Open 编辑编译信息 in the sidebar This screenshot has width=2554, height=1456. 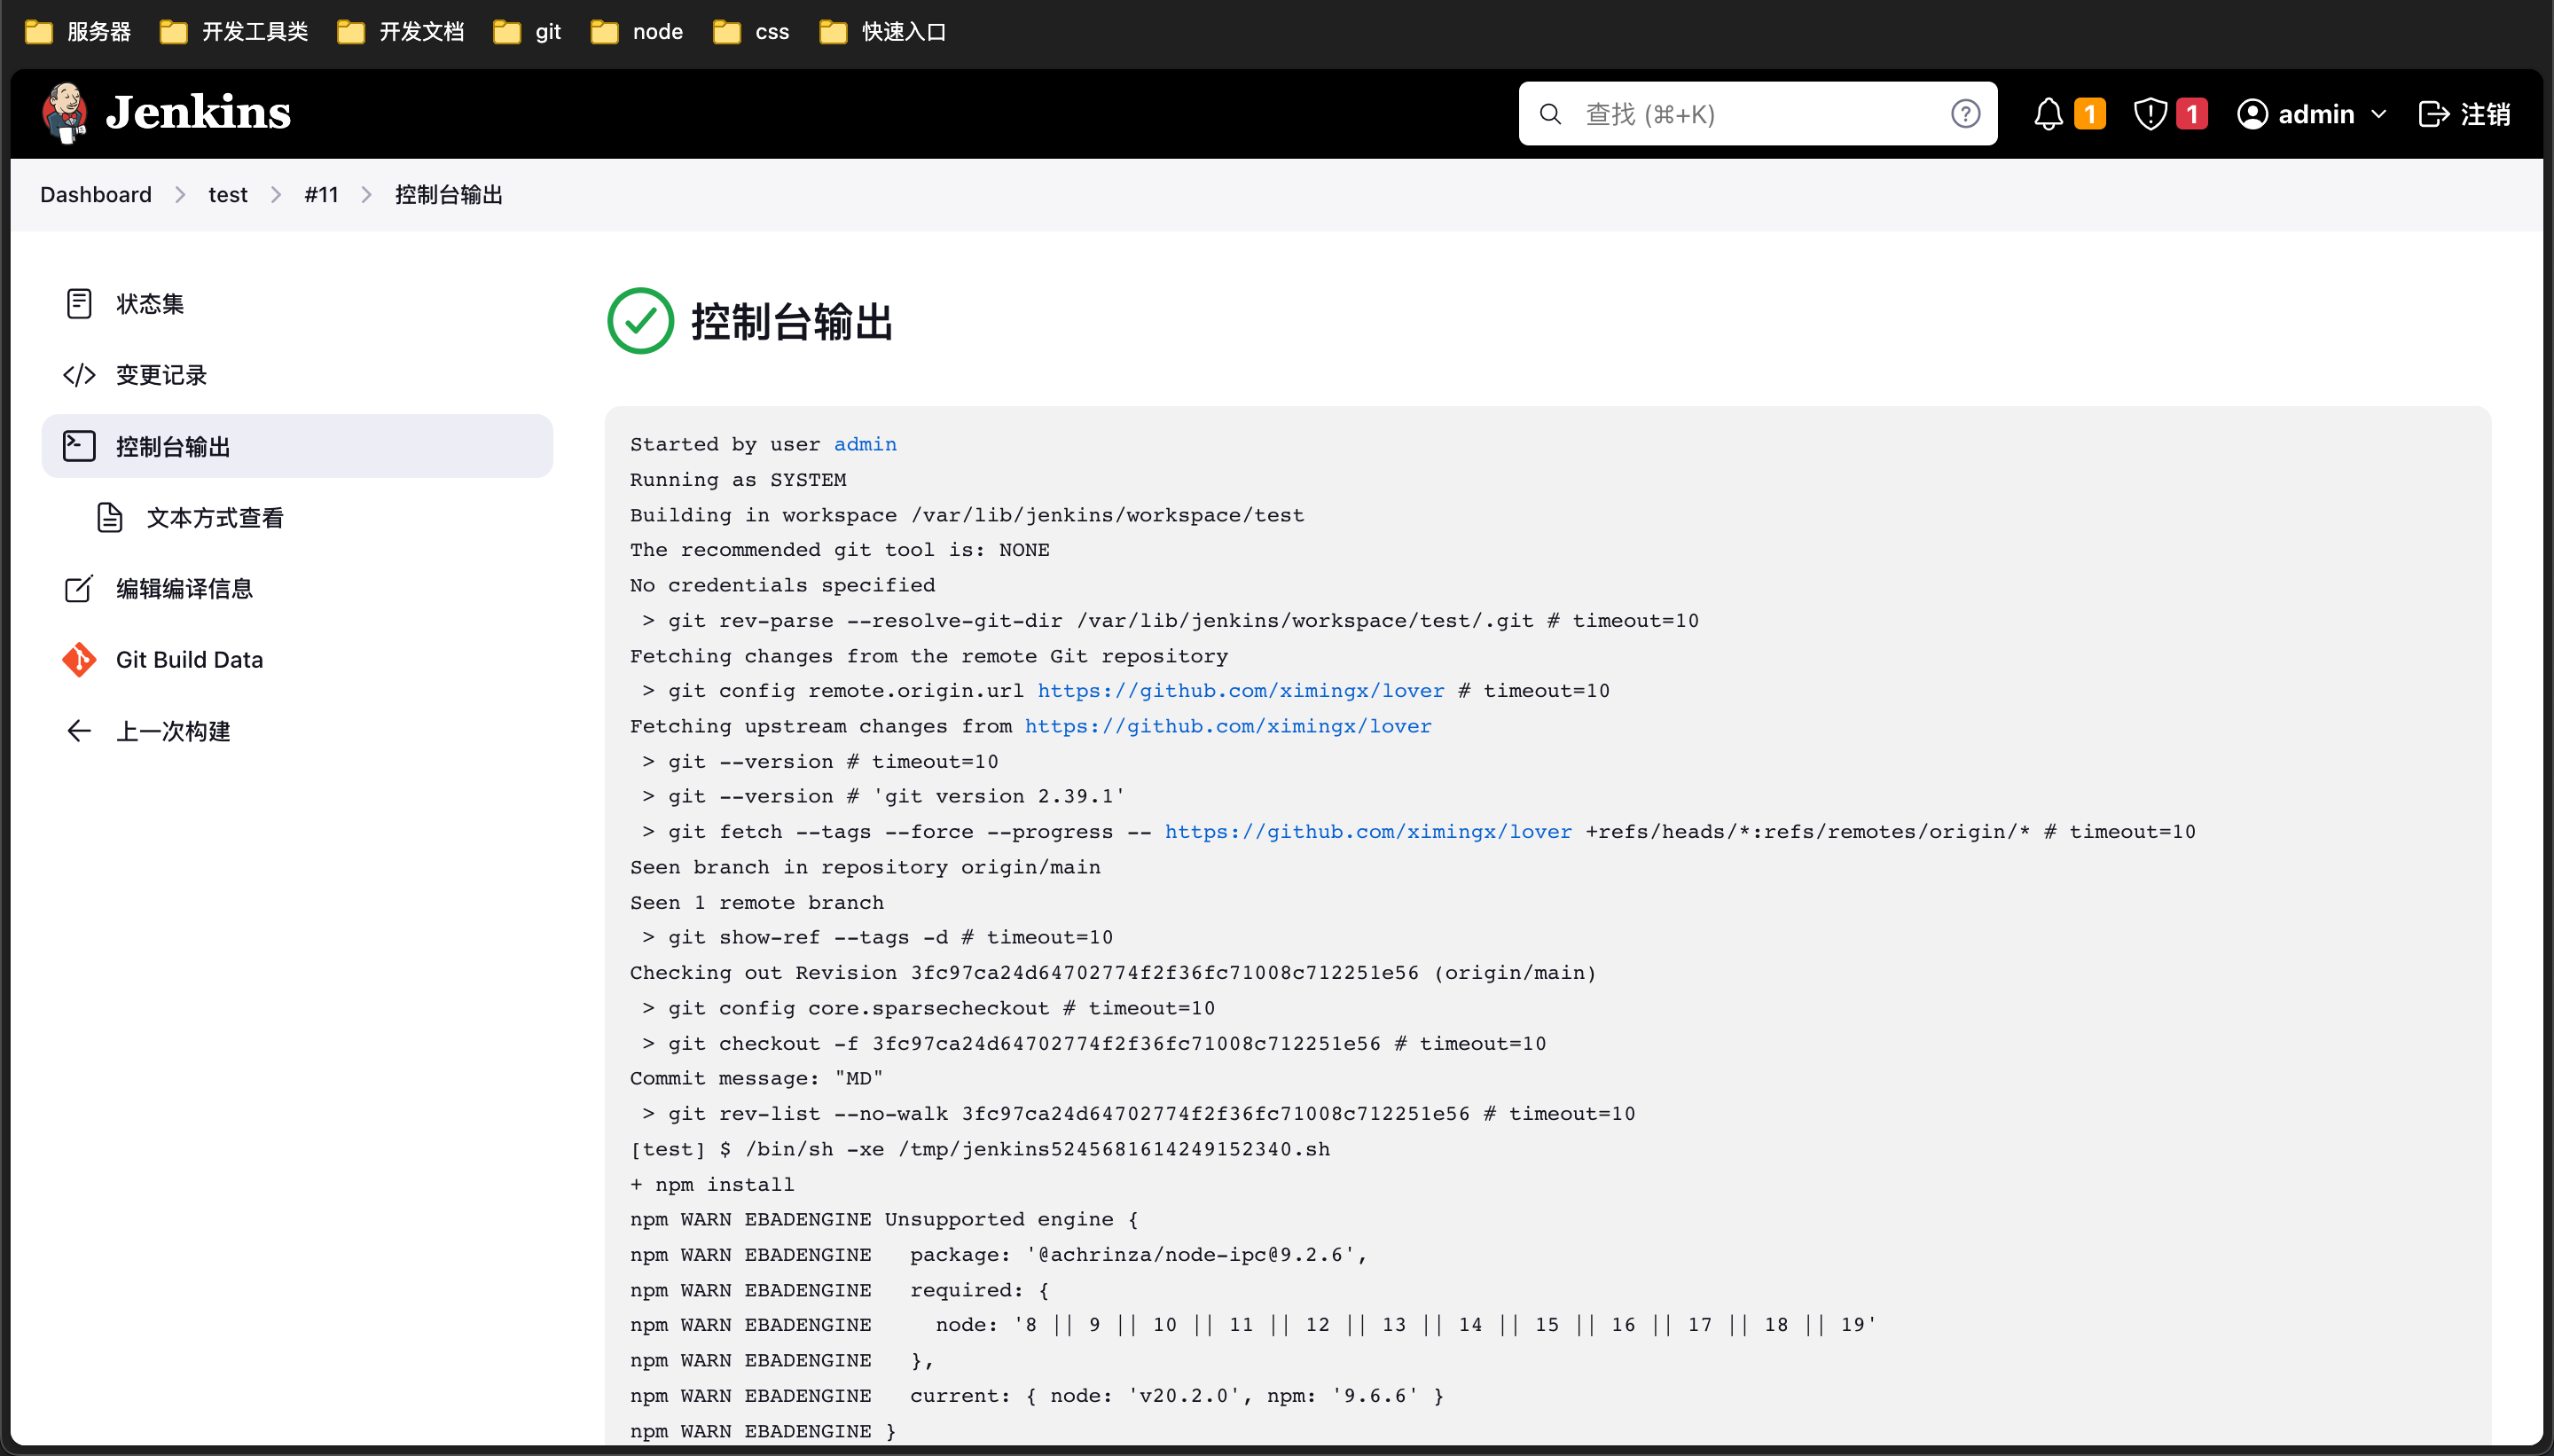297,588
